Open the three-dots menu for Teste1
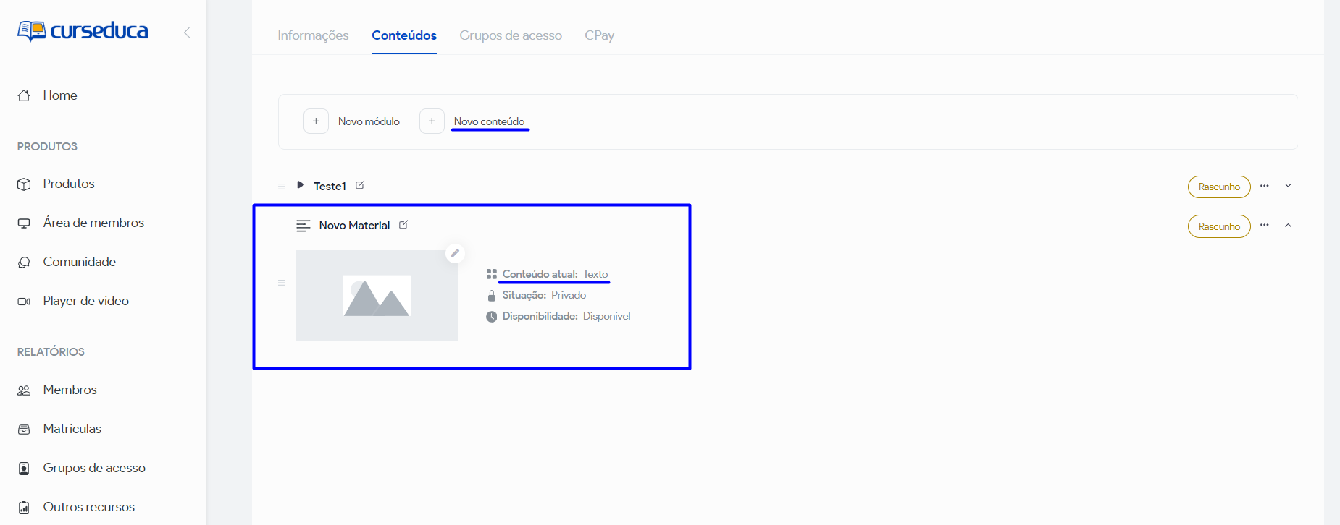The height and width of the screenshot is (525, 1340). pyautogui.click(x=1264, y=186)
